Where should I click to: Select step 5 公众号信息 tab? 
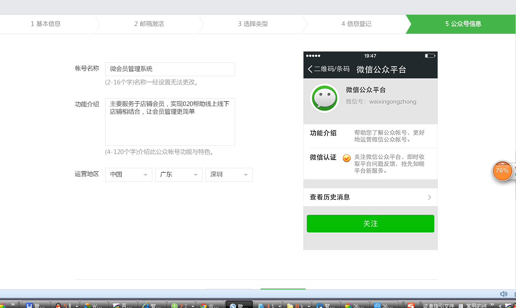tap(461, 24)
